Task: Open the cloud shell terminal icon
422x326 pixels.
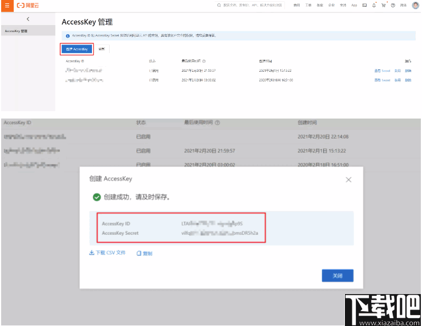Action: [364, 5]
